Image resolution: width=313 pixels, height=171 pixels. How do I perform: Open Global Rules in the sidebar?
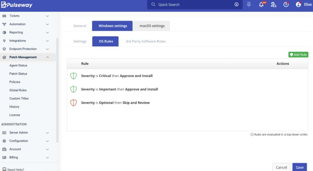(x=18, y=90)
